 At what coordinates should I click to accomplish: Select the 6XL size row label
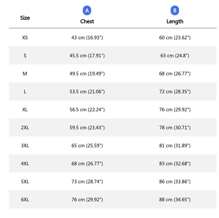(x=25, y=200)
